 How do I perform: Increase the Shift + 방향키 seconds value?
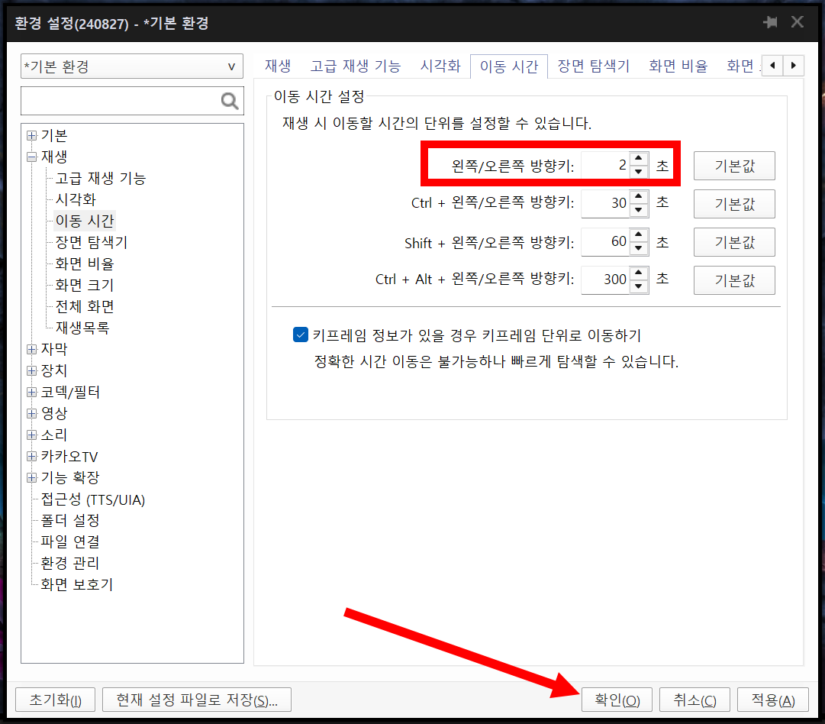(638, 234)
